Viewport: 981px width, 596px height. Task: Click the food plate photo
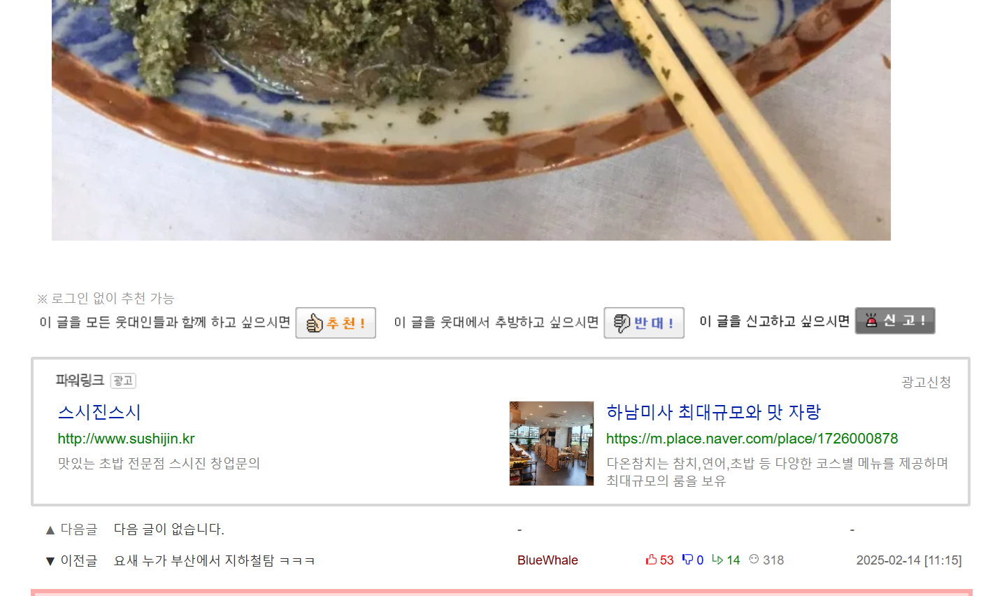[471, 120]
